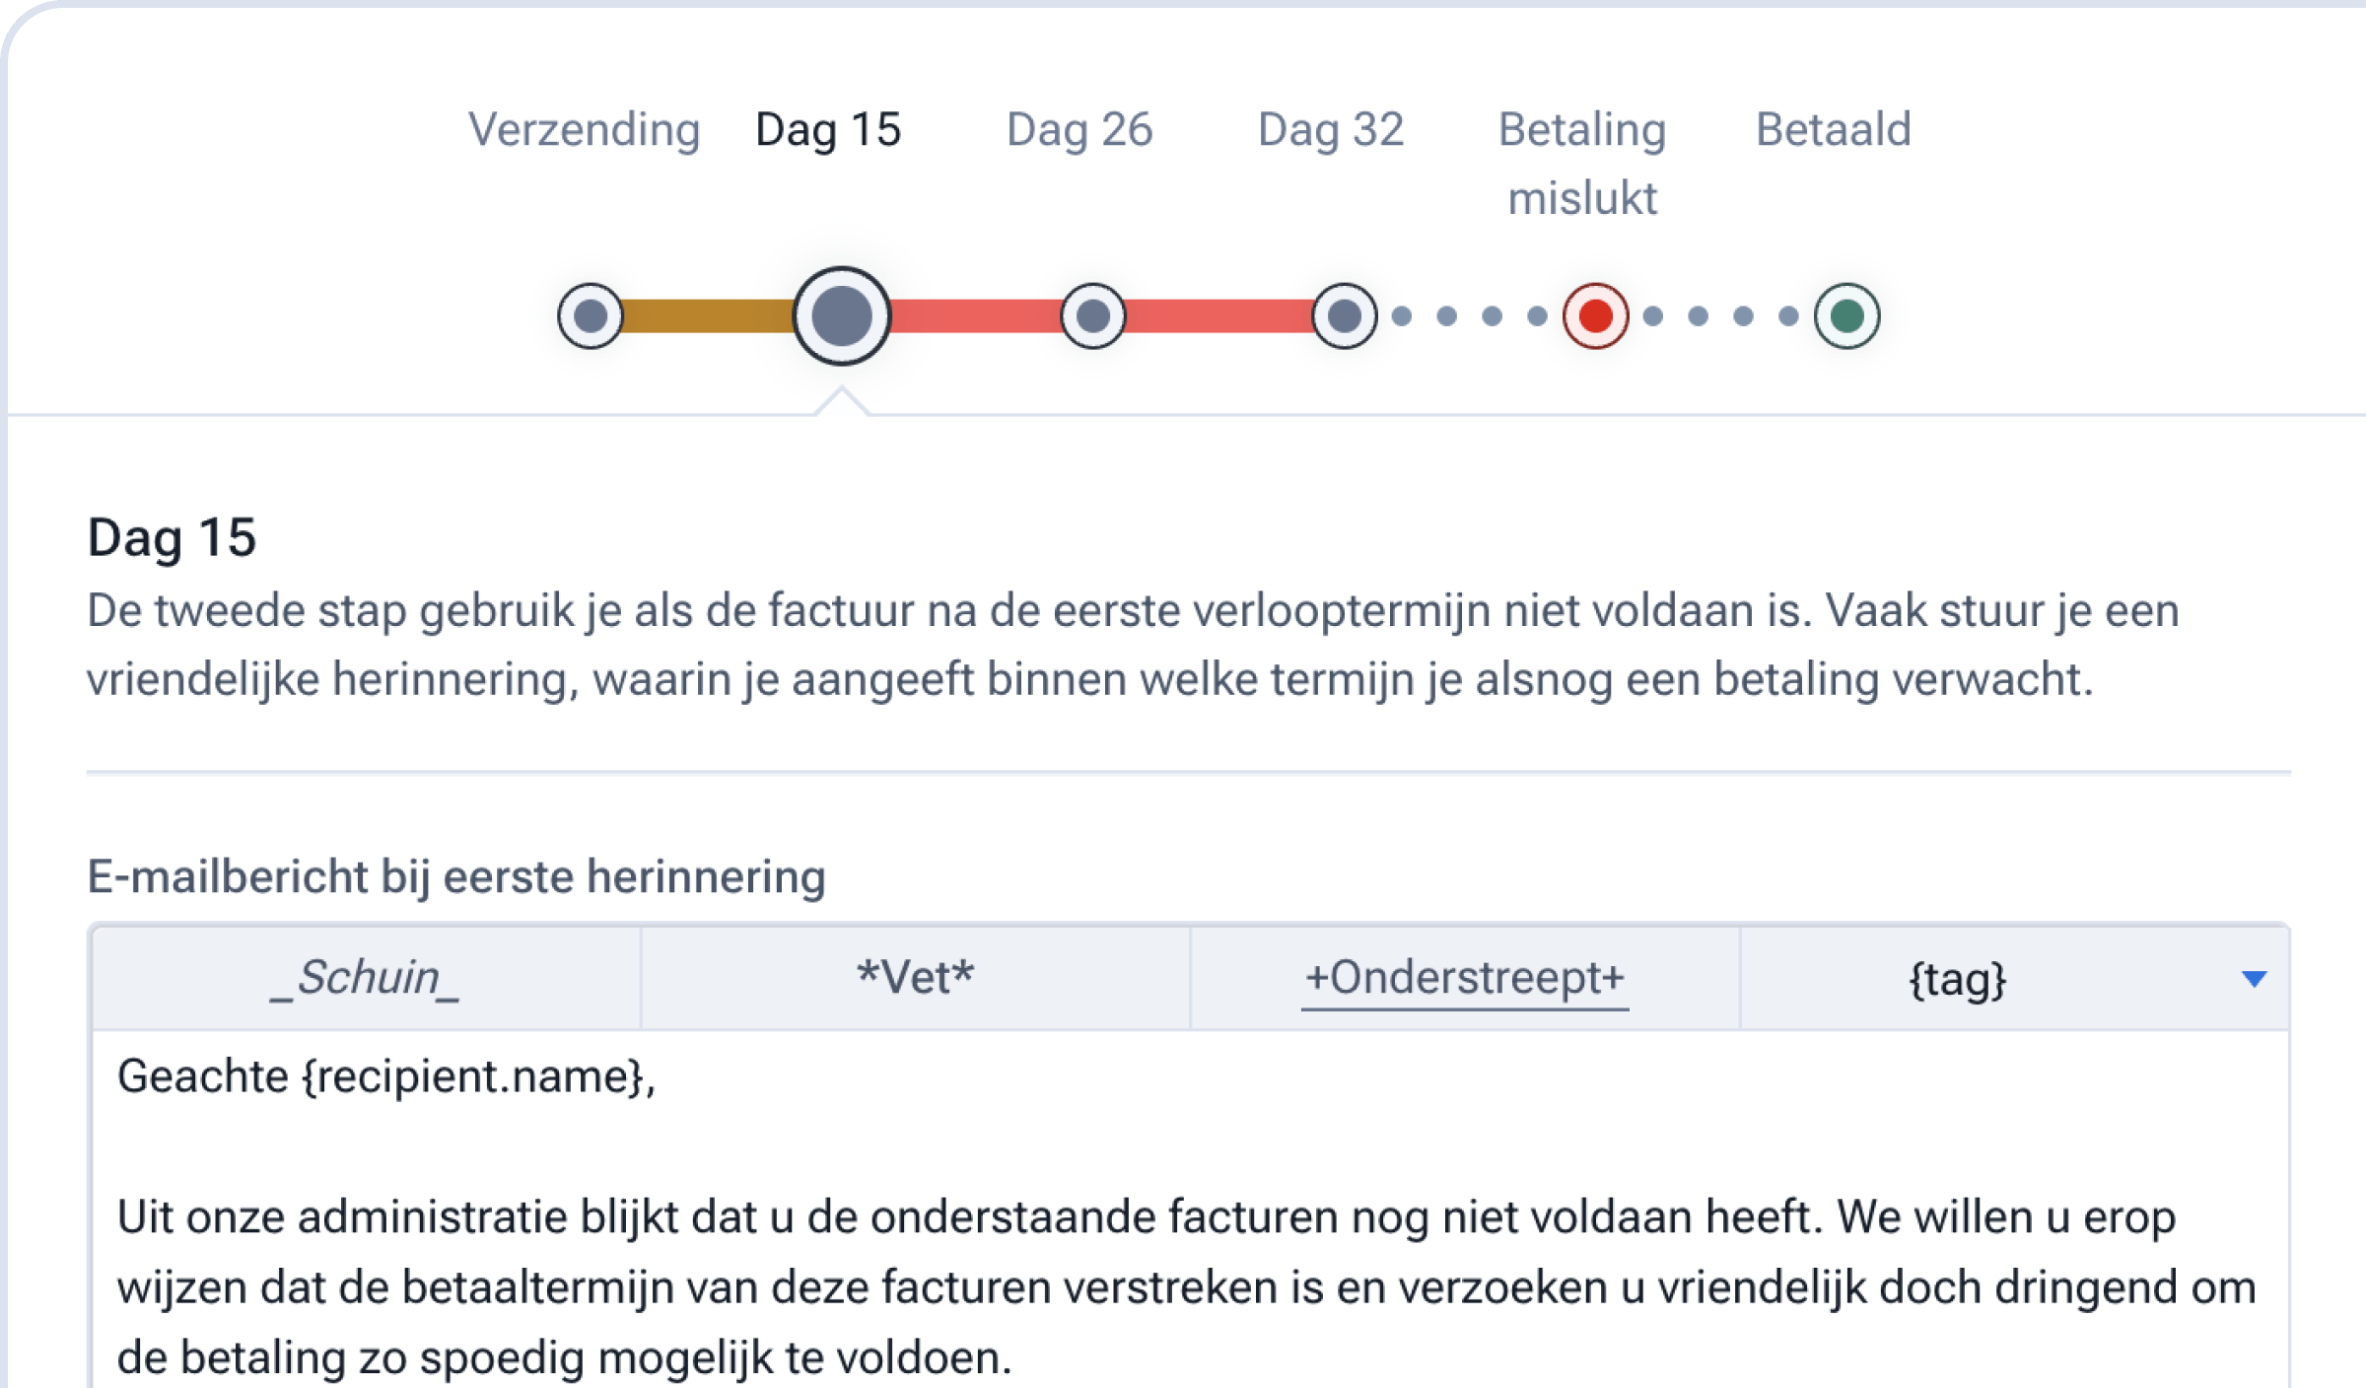Switch to the Dag 15 step
Viewport: 2366px width, 1388px height.
(x=827, y=129)
